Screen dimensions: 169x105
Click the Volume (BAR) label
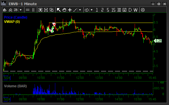15,86
